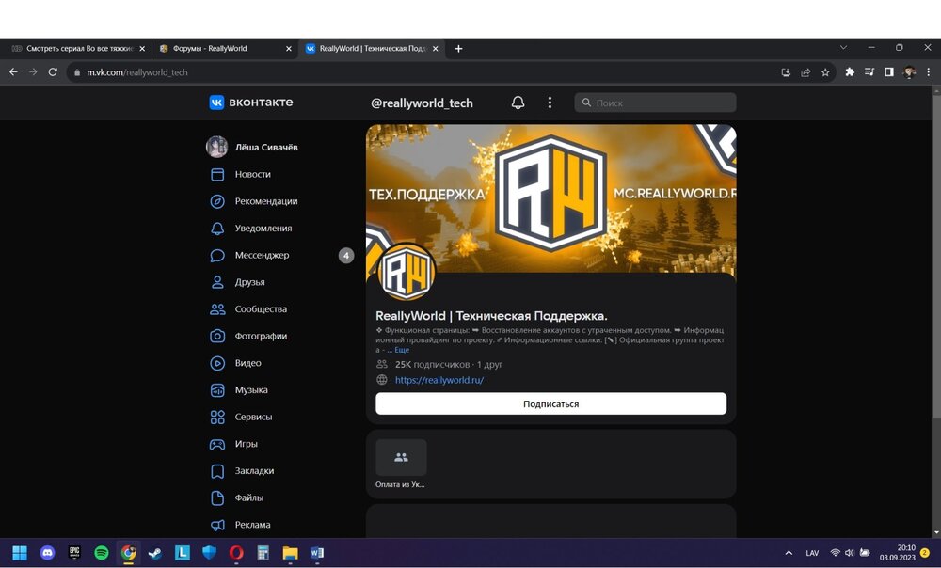Open Закладки bookmark icon
The height and width of the screenshot is (568, 941).
point(217,471)
